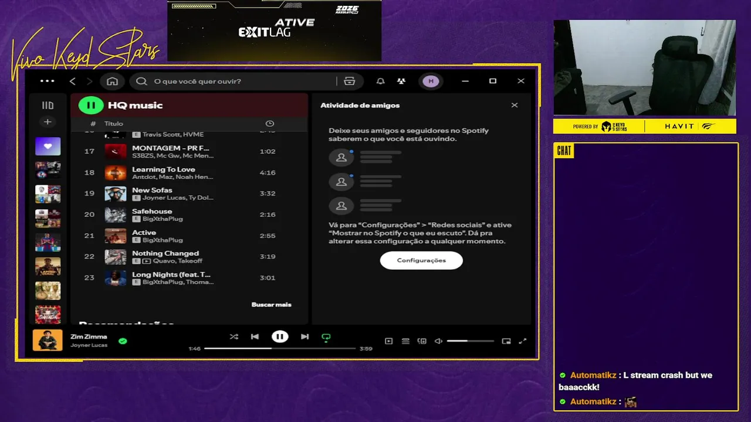This screenshot has height=422, width=751.
Task: Toggle the green saved checkmark for Zim Zimma
Action: tap(123, 341)
